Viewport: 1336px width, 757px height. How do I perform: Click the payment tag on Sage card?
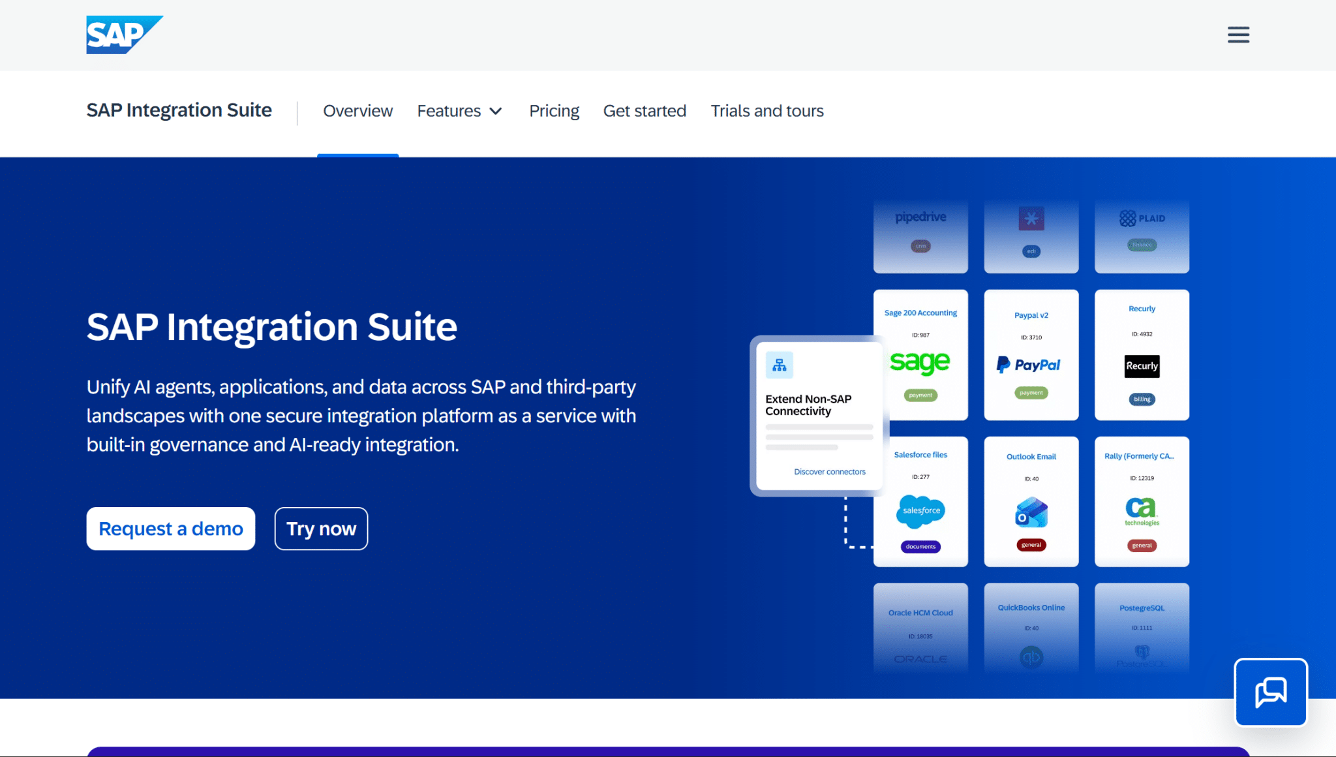(920, 395)
